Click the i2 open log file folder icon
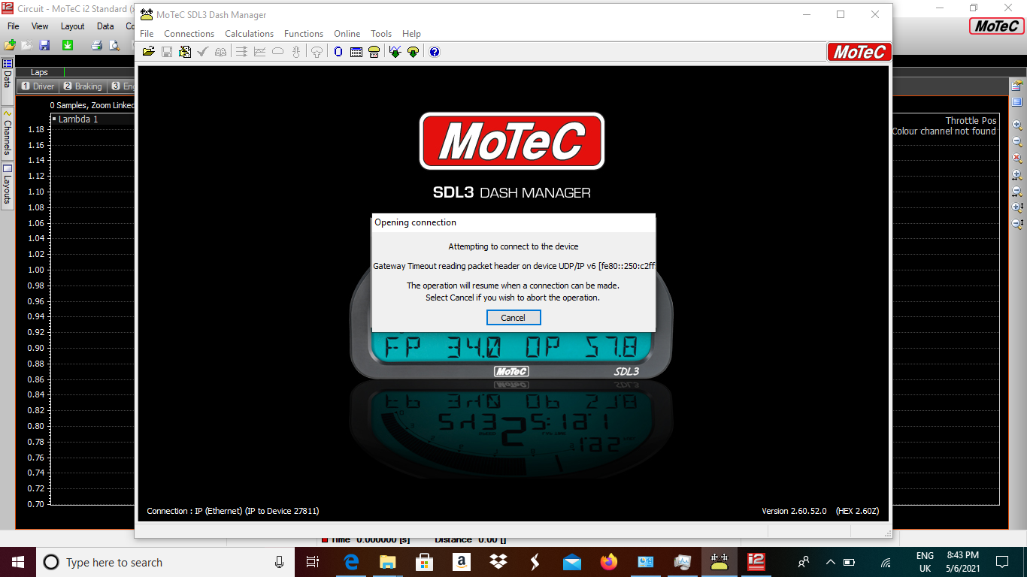 10,45
